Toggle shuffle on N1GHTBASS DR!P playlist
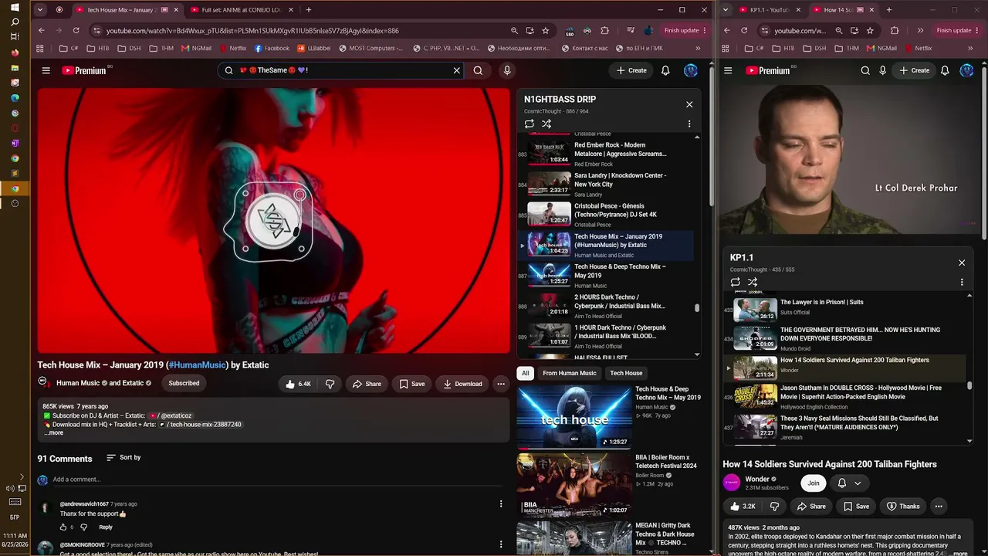This screenshot has width=988, height=556. (x=546, y=124)
